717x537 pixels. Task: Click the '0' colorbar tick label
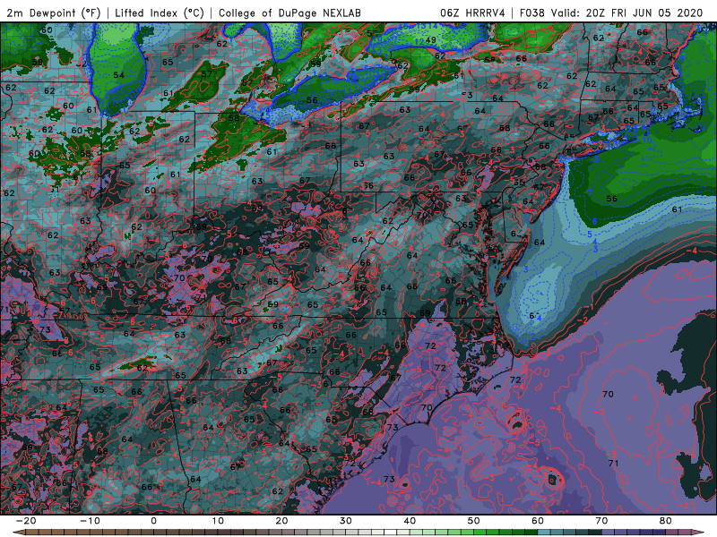[x=153, y=521]
